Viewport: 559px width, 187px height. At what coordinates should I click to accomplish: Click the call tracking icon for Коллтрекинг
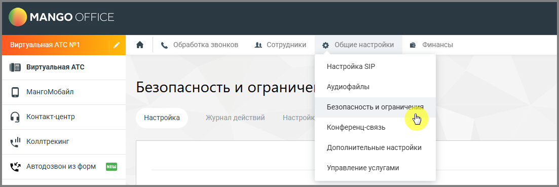(15, 142)
